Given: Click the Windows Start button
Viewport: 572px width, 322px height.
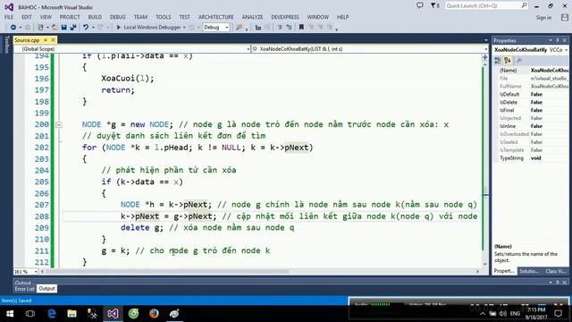Looking at the screenshot, I should (x=10, y=314).
